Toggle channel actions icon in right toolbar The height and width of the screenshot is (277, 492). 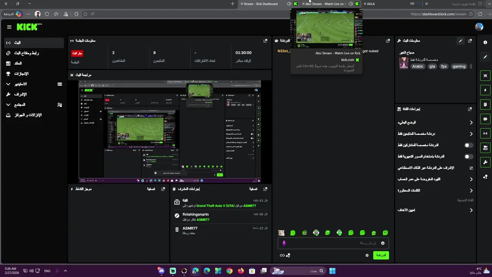(485, 148)
